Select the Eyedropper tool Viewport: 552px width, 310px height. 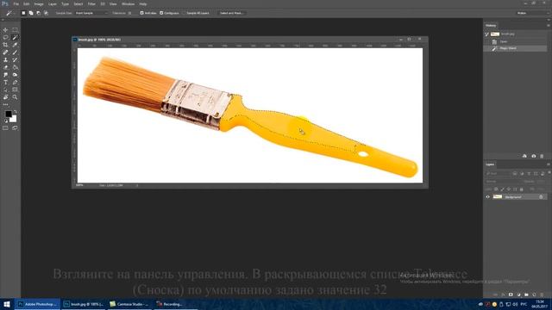[15, 45]
